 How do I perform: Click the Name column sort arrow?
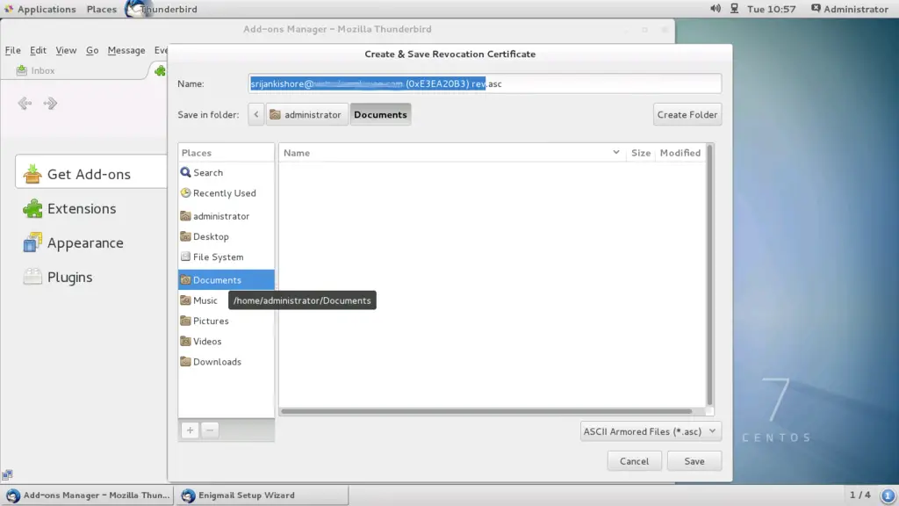(615, 153)
